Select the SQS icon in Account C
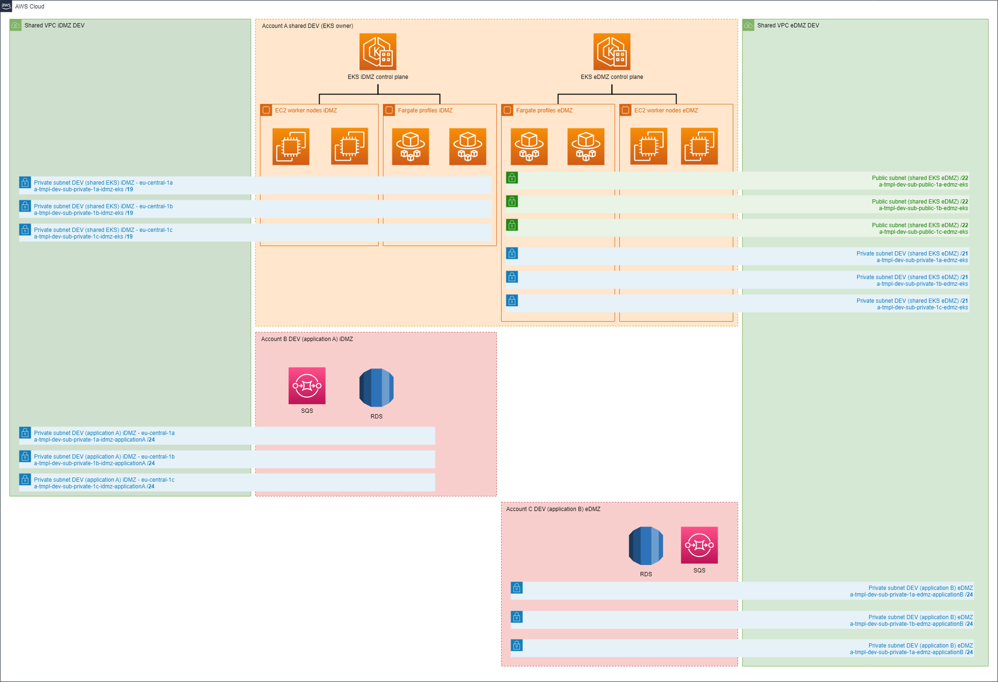The width and height of the screenshot is (998, 682). [699, 545]
